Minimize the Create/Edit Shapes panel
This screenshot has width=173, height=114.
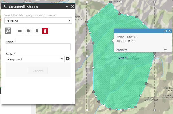tap(66, 7)
